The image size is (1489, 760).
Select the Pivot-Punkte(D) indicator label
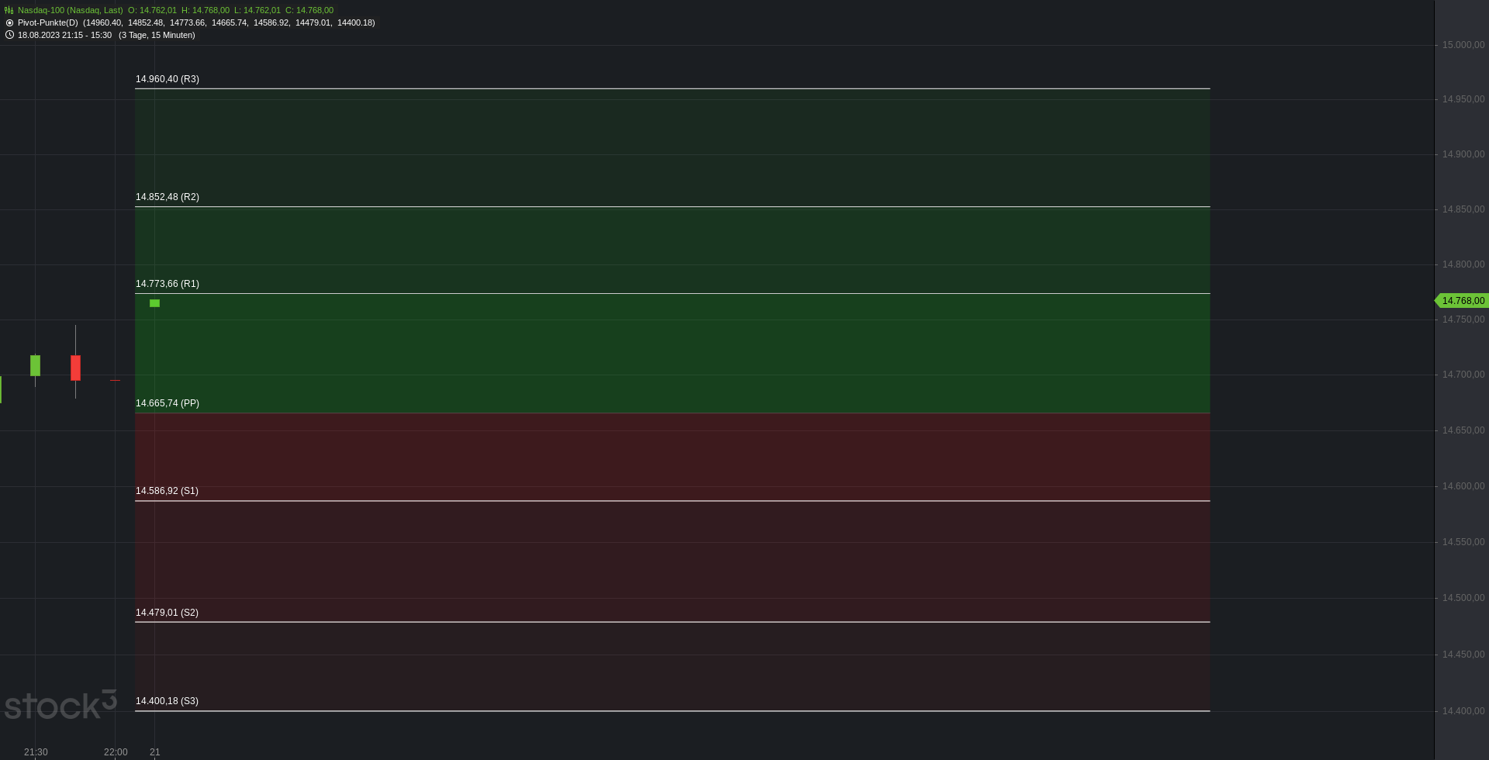pos(48,22)
